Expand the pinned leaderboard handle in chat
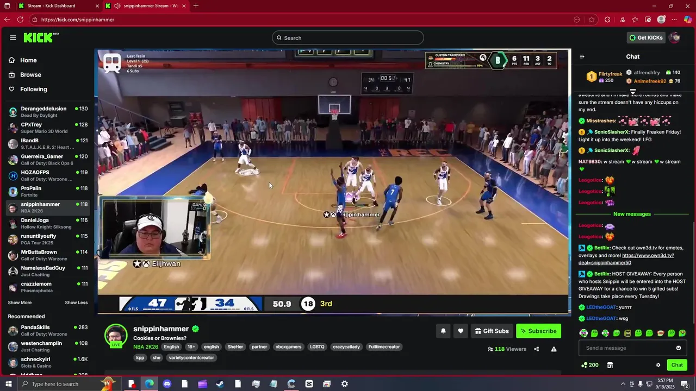The image size is (696, 391). pos(633,91)
